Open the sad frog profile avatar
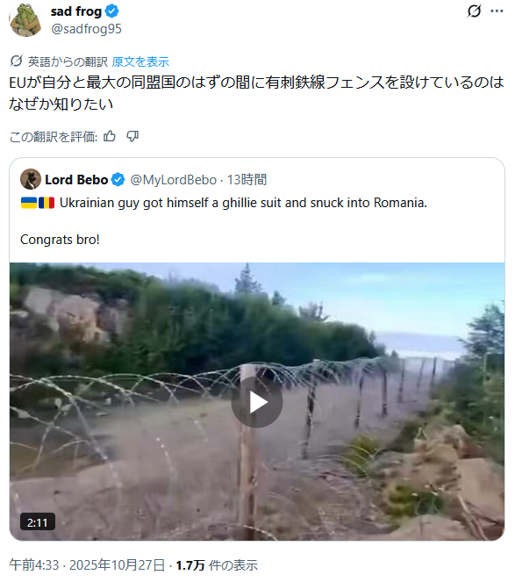The image size is (515, 582). point(25,20)
